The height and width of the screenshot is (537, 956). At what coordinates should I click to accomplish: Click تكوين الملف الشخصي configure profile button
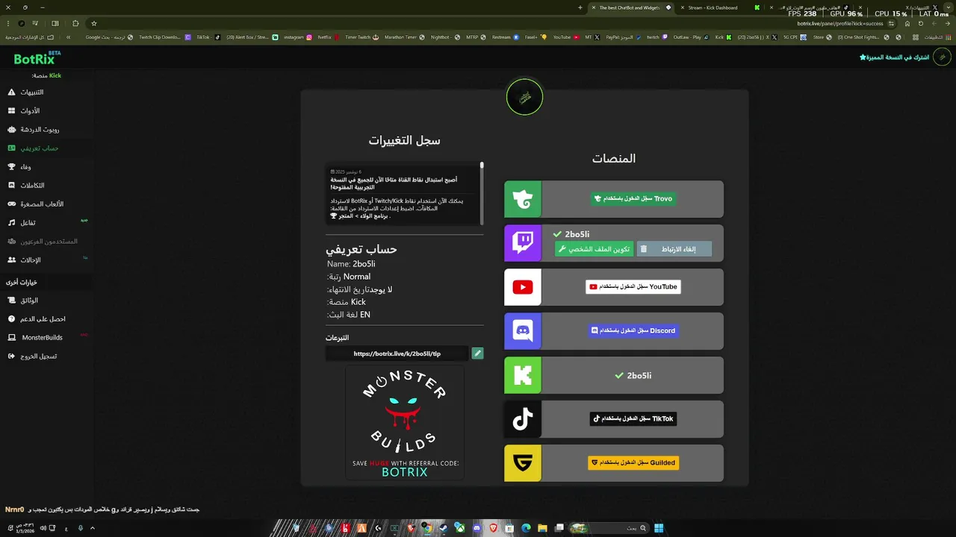pyautogui.click(x=594, y=249)
